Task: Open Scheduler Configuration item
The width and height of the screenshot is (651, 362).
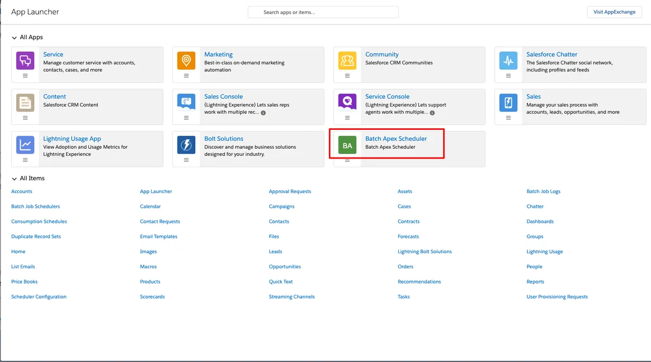Action: pyautogui.click(x=39, y=297)
